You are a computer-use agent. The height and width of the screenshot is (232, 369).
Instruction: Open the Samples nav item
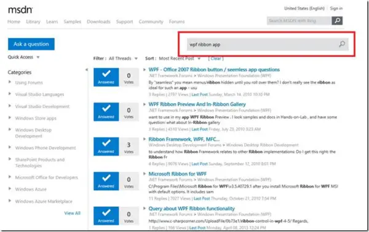point(72,21)
